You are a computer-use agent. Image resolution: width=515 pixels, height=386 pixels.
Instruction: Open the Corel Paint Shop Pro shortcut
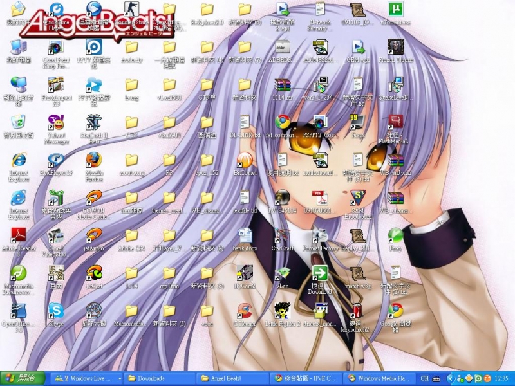(56, 47)
